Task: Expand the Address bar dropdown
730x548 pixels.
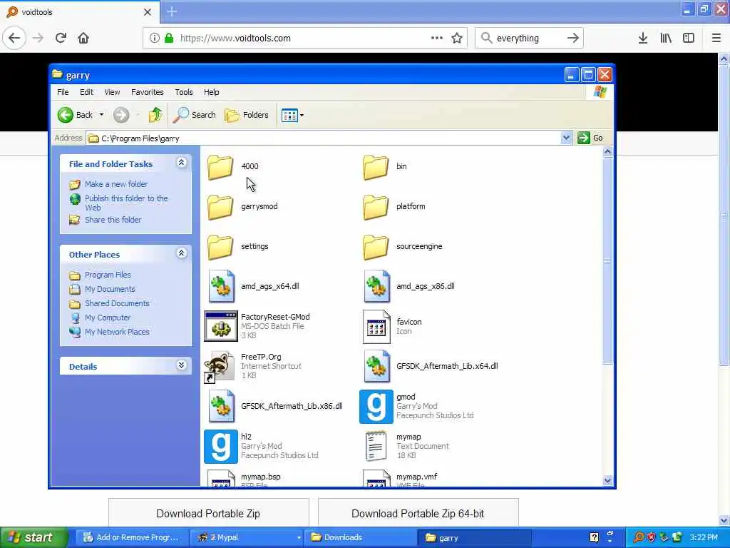Action: pos(566,138)
